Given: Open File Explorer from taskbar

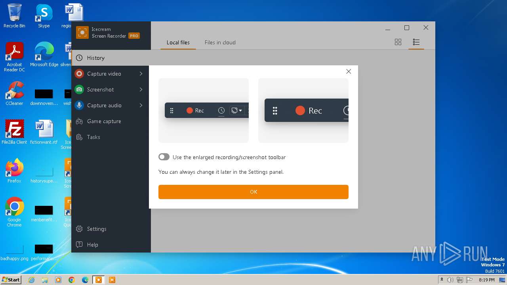Looking at the screenshot, I should 45,280.
